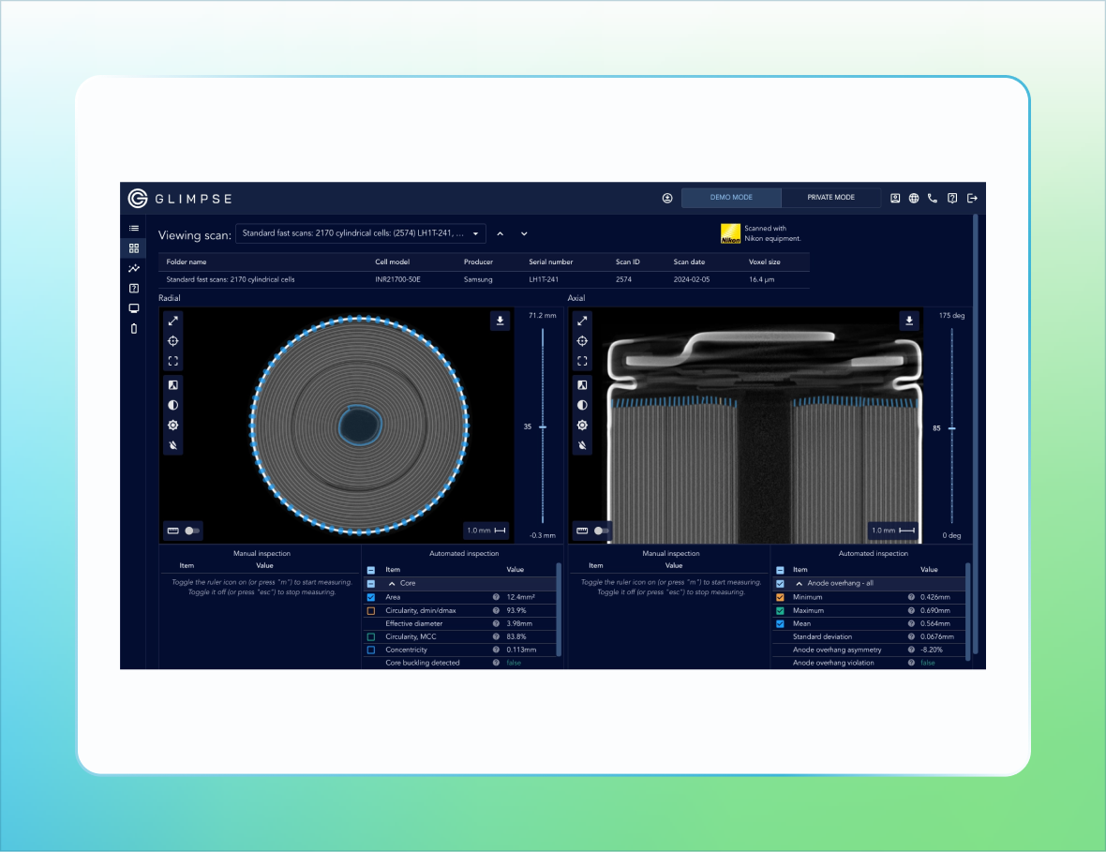
Task: Open the grid dashboard icon in the sidebar
Action: pyautogui.click(x=134, y=248)
